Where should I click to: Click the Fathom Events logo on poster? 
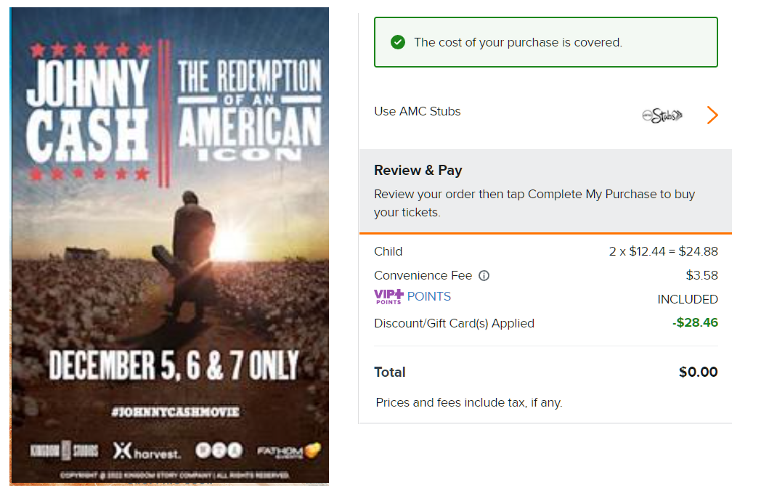tap(289, 451)
